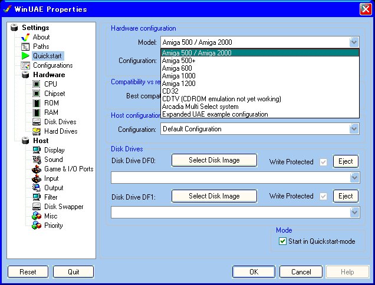Image resolution: width=375 pixels, height=285 pixels.
Task: Click the Output icon in tree
Action: click(x=37, y=188)
